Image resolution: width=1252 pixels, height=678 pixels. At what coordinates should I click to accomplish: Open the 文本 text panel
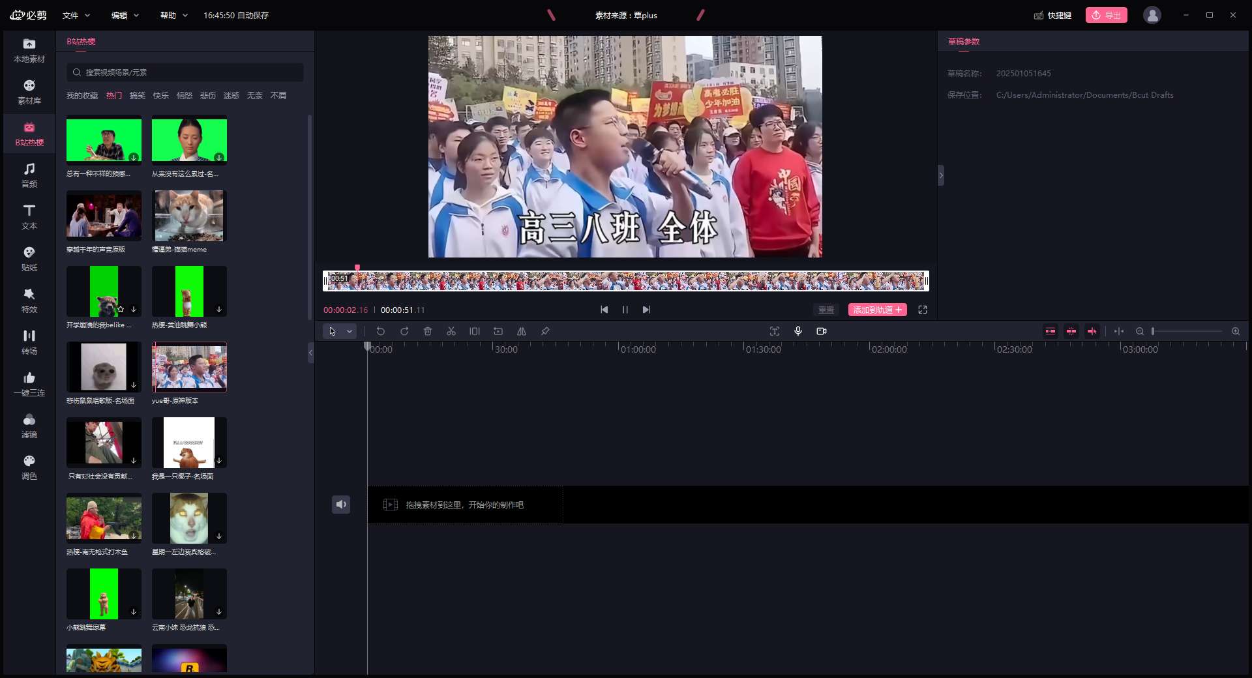(29, 218)
